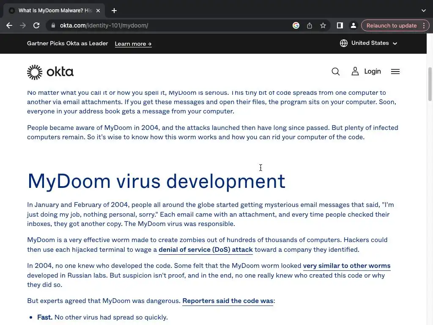Go to Okta homepage via logo
The image size is (433, 325).
point(50,72)
